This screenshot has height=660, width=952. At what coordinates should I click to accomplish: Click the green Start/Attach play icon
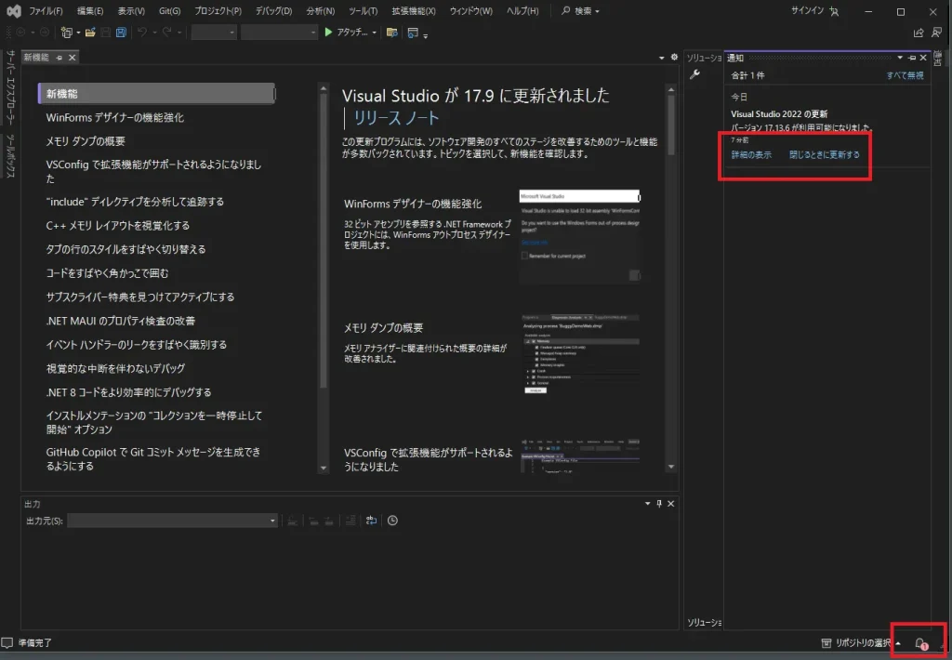(328, 33)
